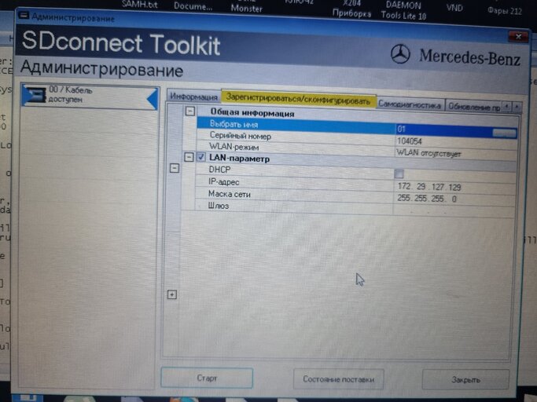This screenshot has height=402, width=537.
Task: Expand the lower plus tree node
Action: tap(172, 294)
